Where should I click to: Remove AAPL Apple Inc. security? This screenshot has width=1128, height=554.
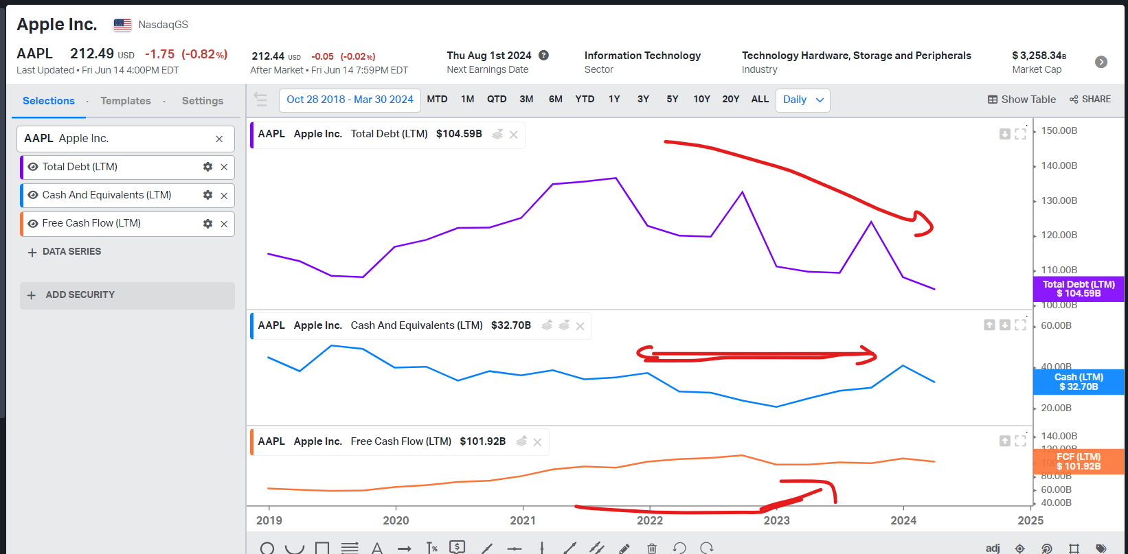[x=219, y=139]
